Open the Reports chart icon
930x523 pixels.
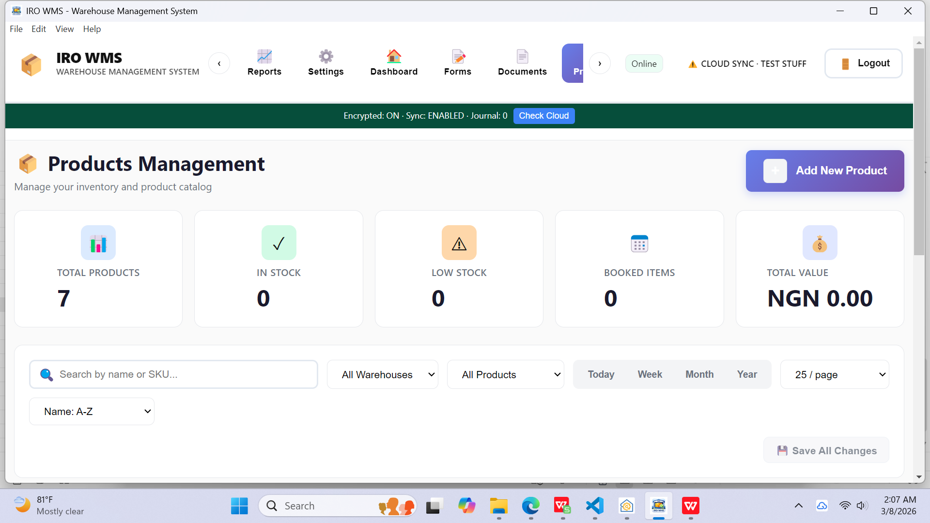264,57
